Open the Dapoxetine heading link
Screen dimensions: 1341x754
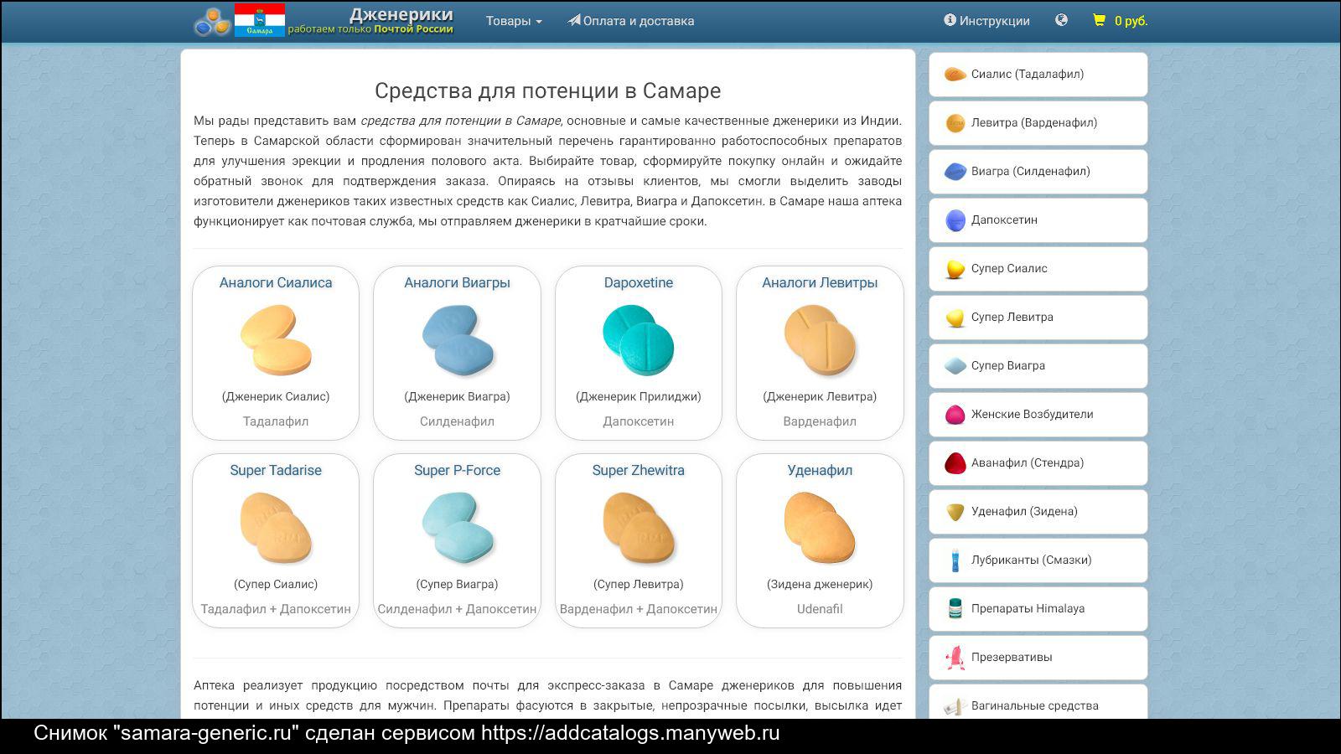click(639, 282)
